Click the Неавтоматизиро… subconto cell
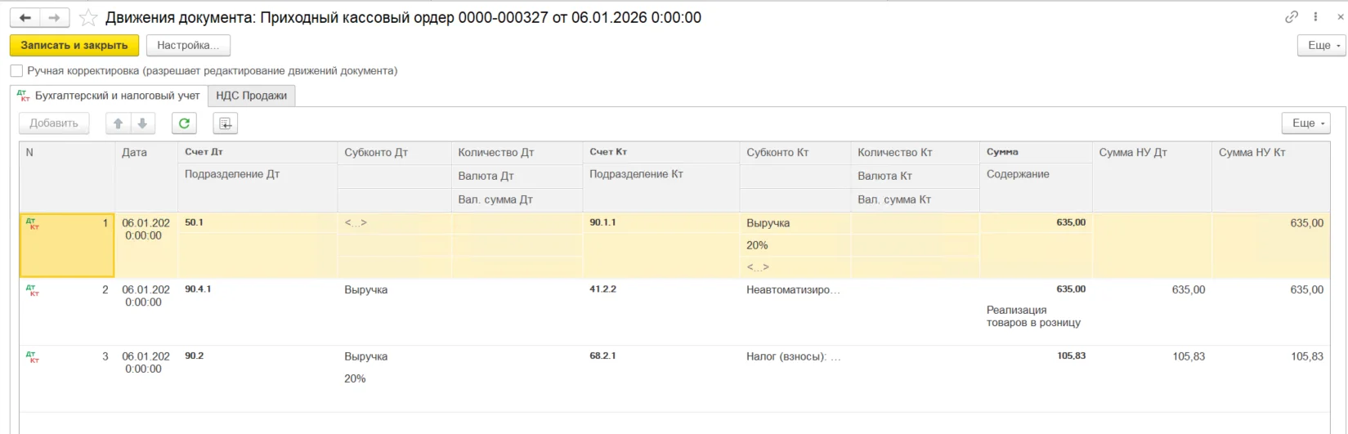The width and height of the screenshot is (1348, 434). 795,290
